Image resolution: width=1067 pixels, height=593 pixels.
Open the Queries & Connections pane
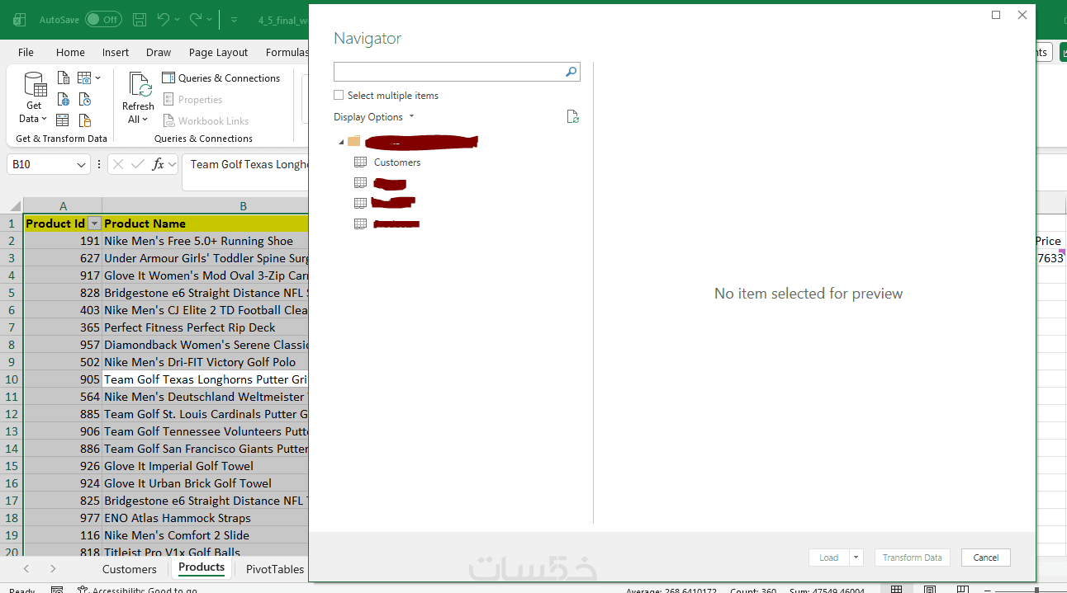221,78
